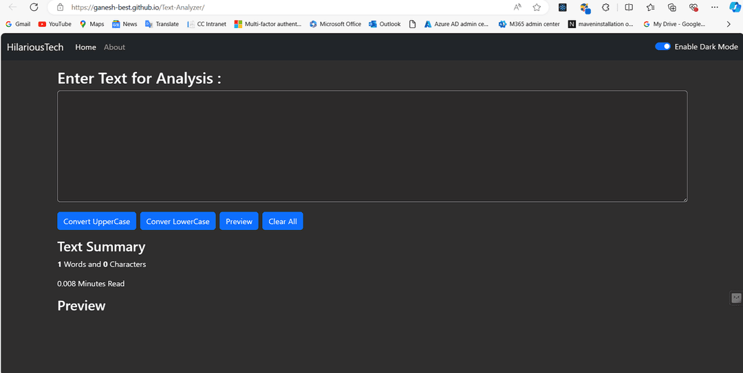The height and width of the screenshot is (373, 743).
Task: Open the M365 admin center bookmark
Action: pyautogui.click(x=529, y=24)
